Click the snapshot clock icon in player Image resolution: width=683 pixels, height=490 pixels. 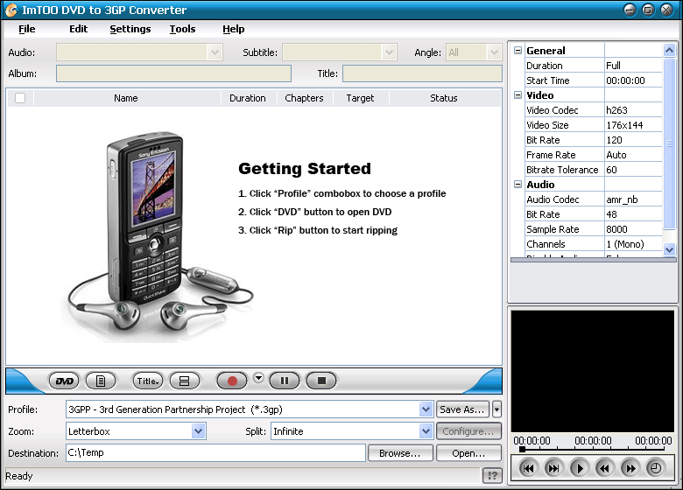coord(654,468)
